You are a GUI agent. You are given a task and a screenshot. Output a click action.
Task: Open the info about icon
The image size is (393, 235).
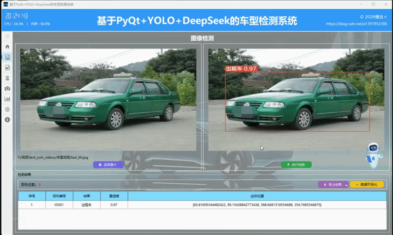point(7,119)
